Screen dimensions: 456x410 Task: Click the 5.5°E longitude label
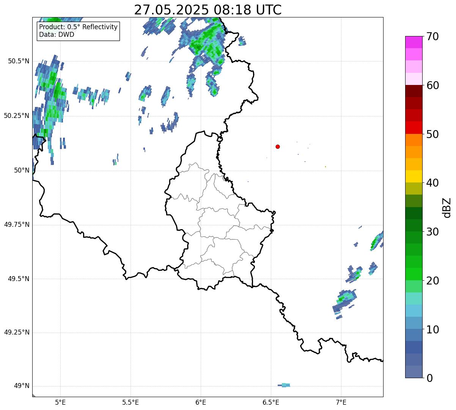131,402
